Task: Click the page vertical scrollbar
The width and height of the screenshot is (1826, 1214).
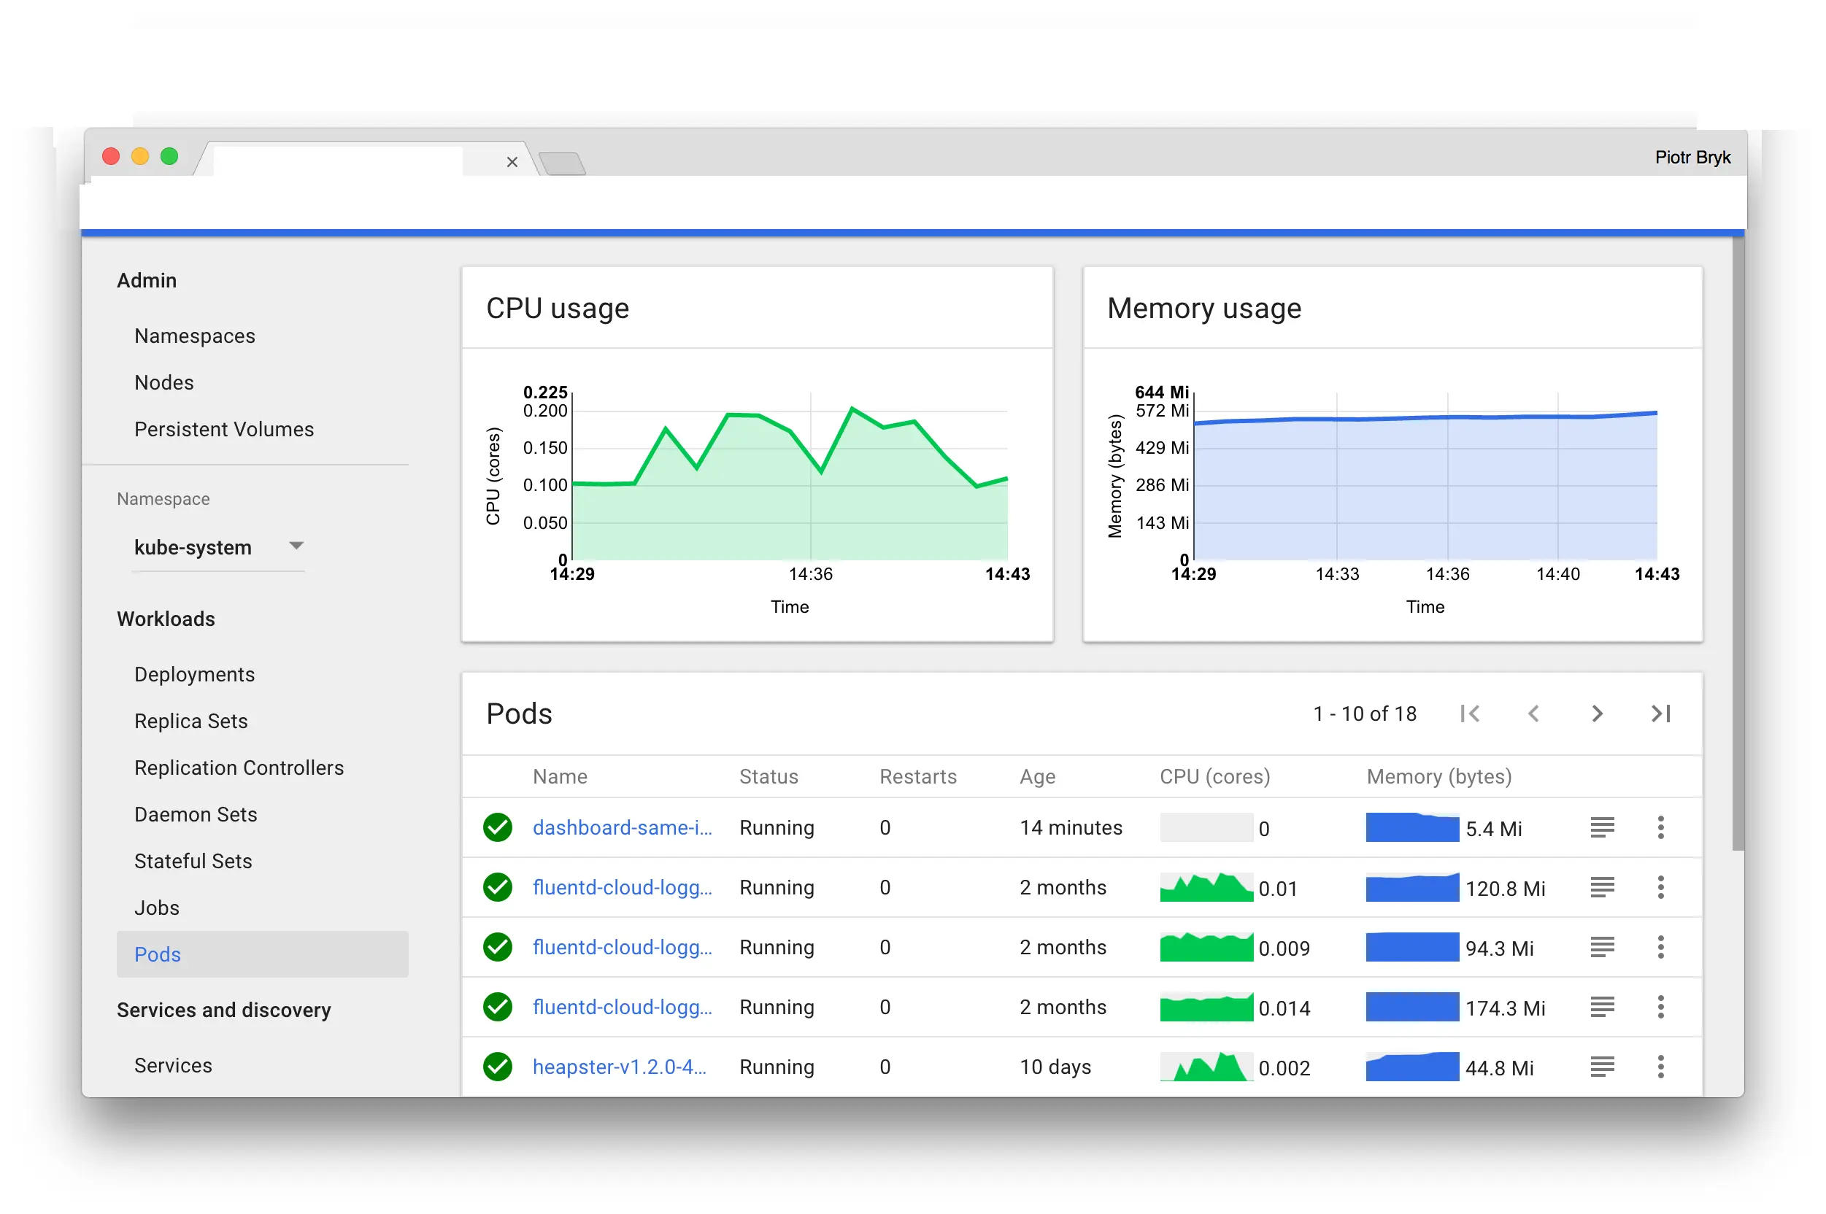Action: (1738, 542)
